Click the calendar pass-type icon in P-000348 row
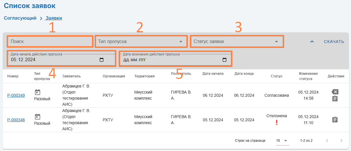 [x=37, y=117]
